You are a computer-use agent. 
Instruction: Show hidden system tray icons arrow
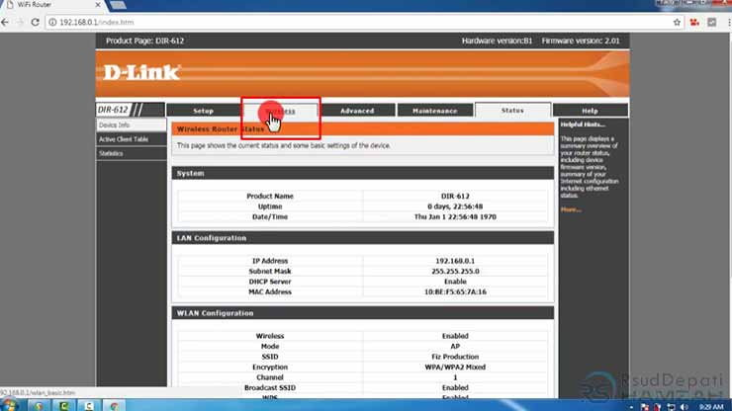point(631,407)
